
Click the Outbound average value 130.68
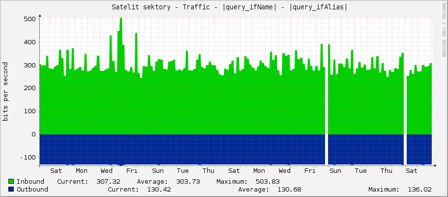tap(289, 189)
